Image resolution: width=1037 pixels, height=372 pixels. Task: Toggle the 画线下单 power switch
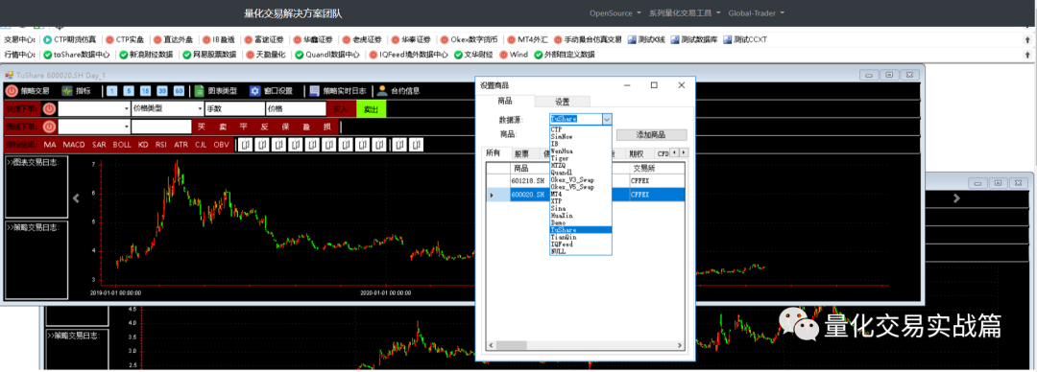coord(50,127)
